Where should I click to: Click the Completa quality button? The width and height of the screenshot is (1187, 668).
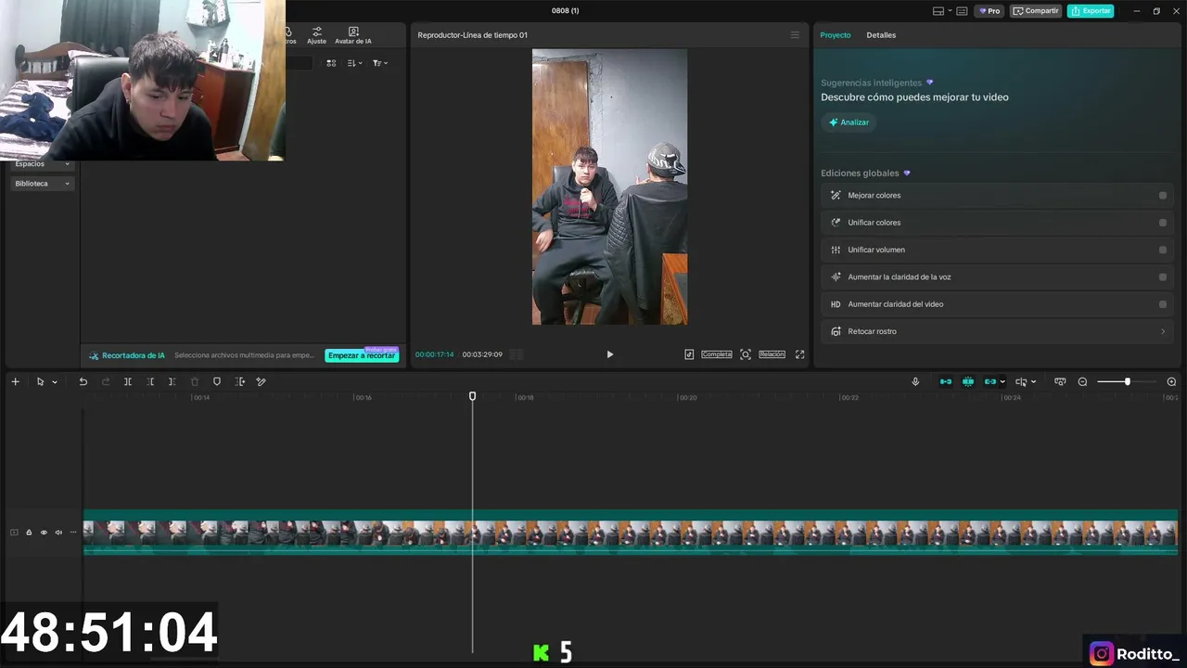(716, 354)
